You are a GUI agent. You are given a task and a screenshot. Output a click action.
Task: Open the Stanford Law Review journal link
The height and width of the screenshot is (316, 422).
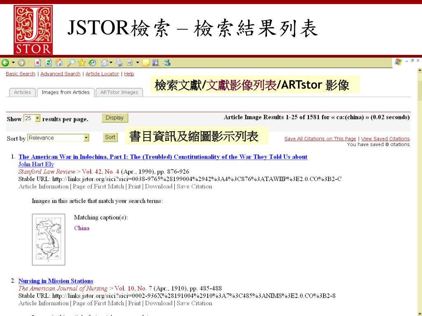point(47,172)
